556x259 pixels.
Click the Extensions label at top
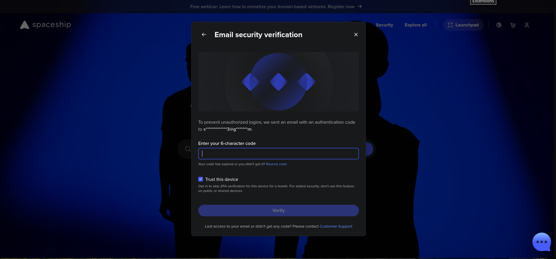tap(483, 2)
